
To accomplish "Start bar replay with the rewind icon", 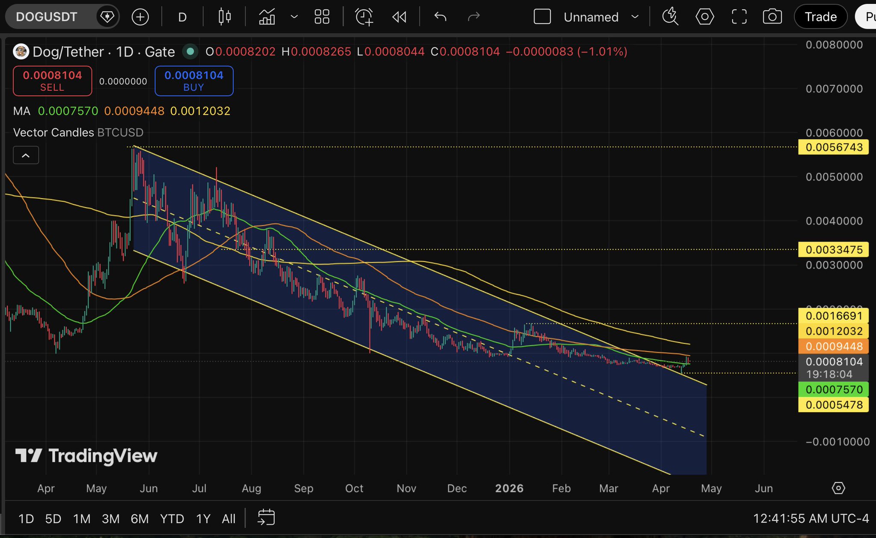I will (x=399, y=17).
